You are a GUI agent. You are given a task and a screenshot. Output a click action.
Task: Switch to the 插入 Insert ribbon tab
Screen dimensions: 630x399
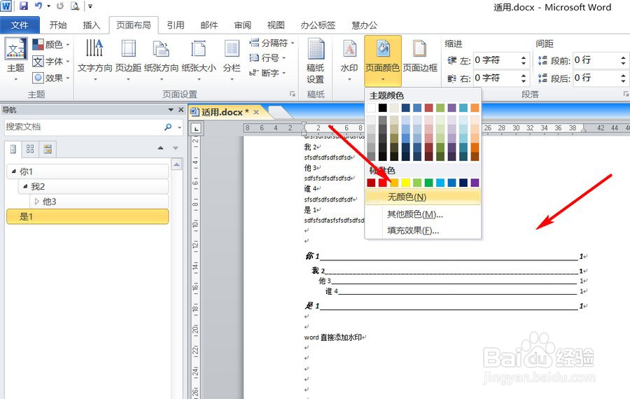91,25
